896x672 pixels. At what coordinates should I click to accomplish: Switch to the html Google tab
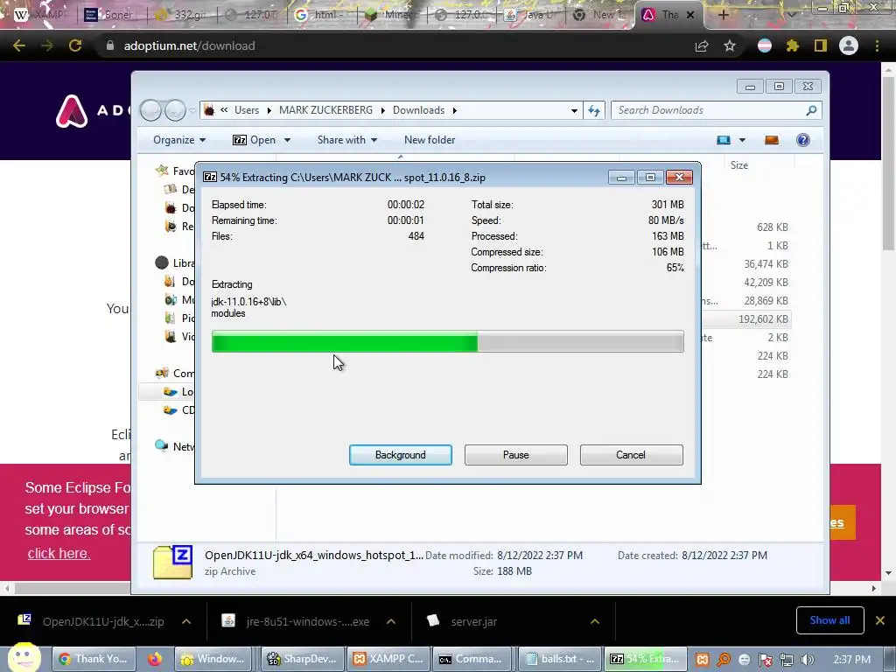321,15
